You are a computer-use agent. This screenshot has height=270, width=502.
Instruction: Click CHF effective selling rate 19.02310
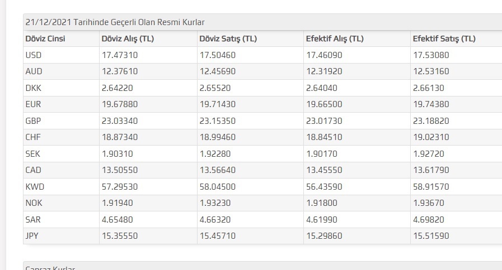[x=431, y=137]
